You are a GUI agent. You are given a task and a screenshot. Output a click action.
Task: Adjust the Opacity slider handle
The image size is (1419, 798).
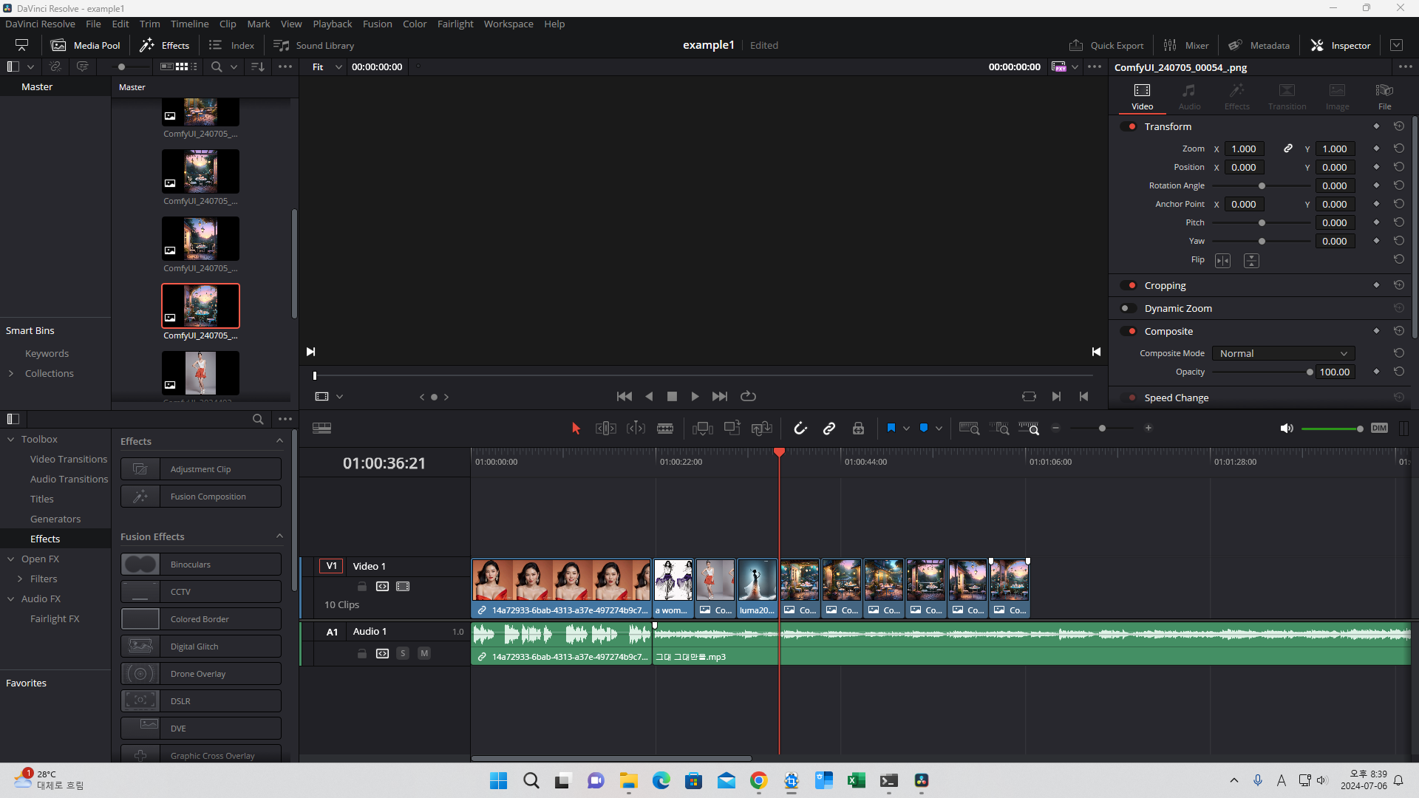(1310, 372)
